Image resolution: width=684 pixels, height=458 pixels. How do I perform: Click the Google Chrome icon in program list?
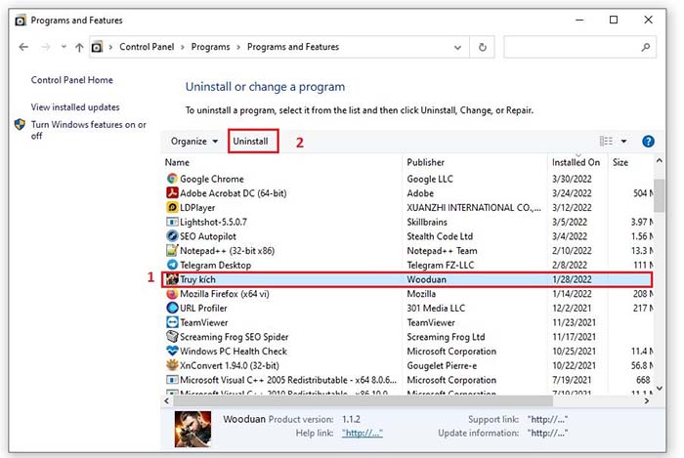point(172,179)
